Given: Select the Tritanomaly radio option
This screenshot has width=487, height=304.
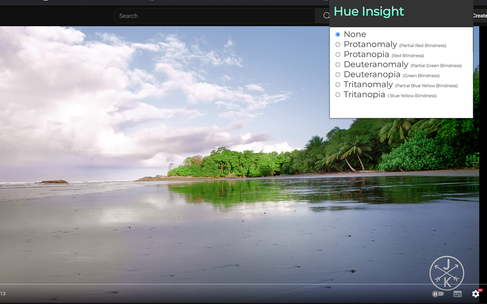Looking at the screenshot, I should [x=337, y=84].
